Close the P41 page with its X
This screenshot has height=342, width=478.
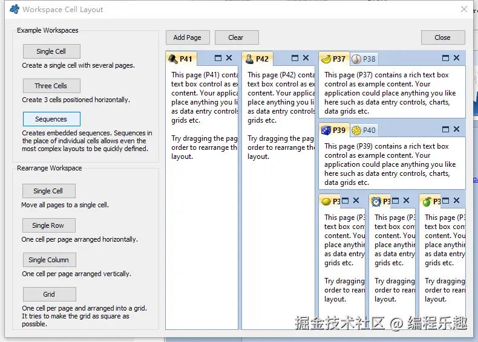pyautogui.click(x=229, y=58)
